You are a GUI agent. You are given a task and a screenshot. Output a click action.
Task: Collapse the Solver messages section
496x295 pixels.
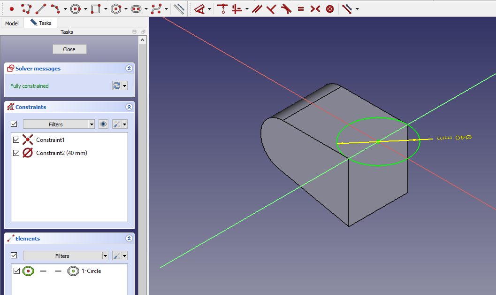tap(129, 69)
